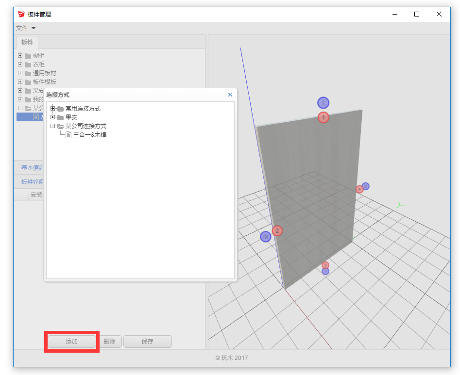Click the 删除 button

click(x=109, y=342)
